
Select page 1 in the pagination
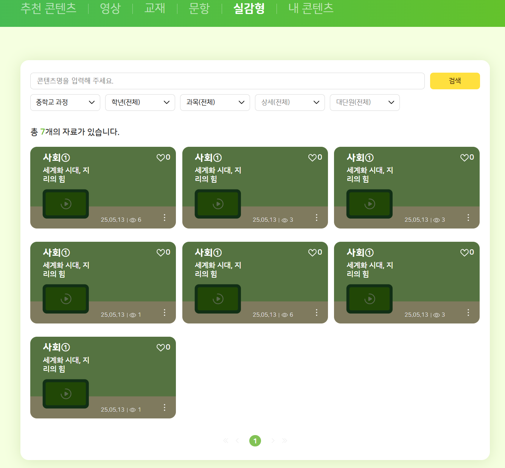click(x=255, y=441)
